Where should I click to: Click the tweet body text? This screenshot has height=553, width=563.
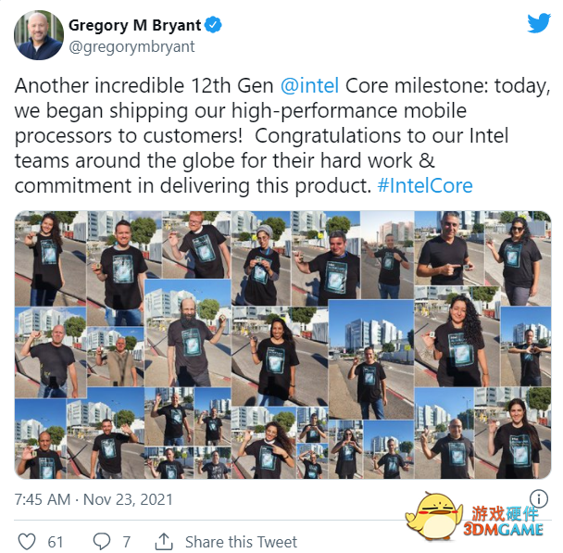(x=281, y=136)
